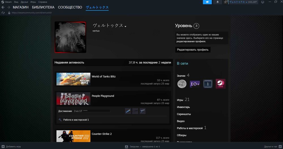The width and height of the screenshot is (283, 149).
Task: Open Работа в мастерской 1 link
Action: pyautogui.click(x=76, y=120)
